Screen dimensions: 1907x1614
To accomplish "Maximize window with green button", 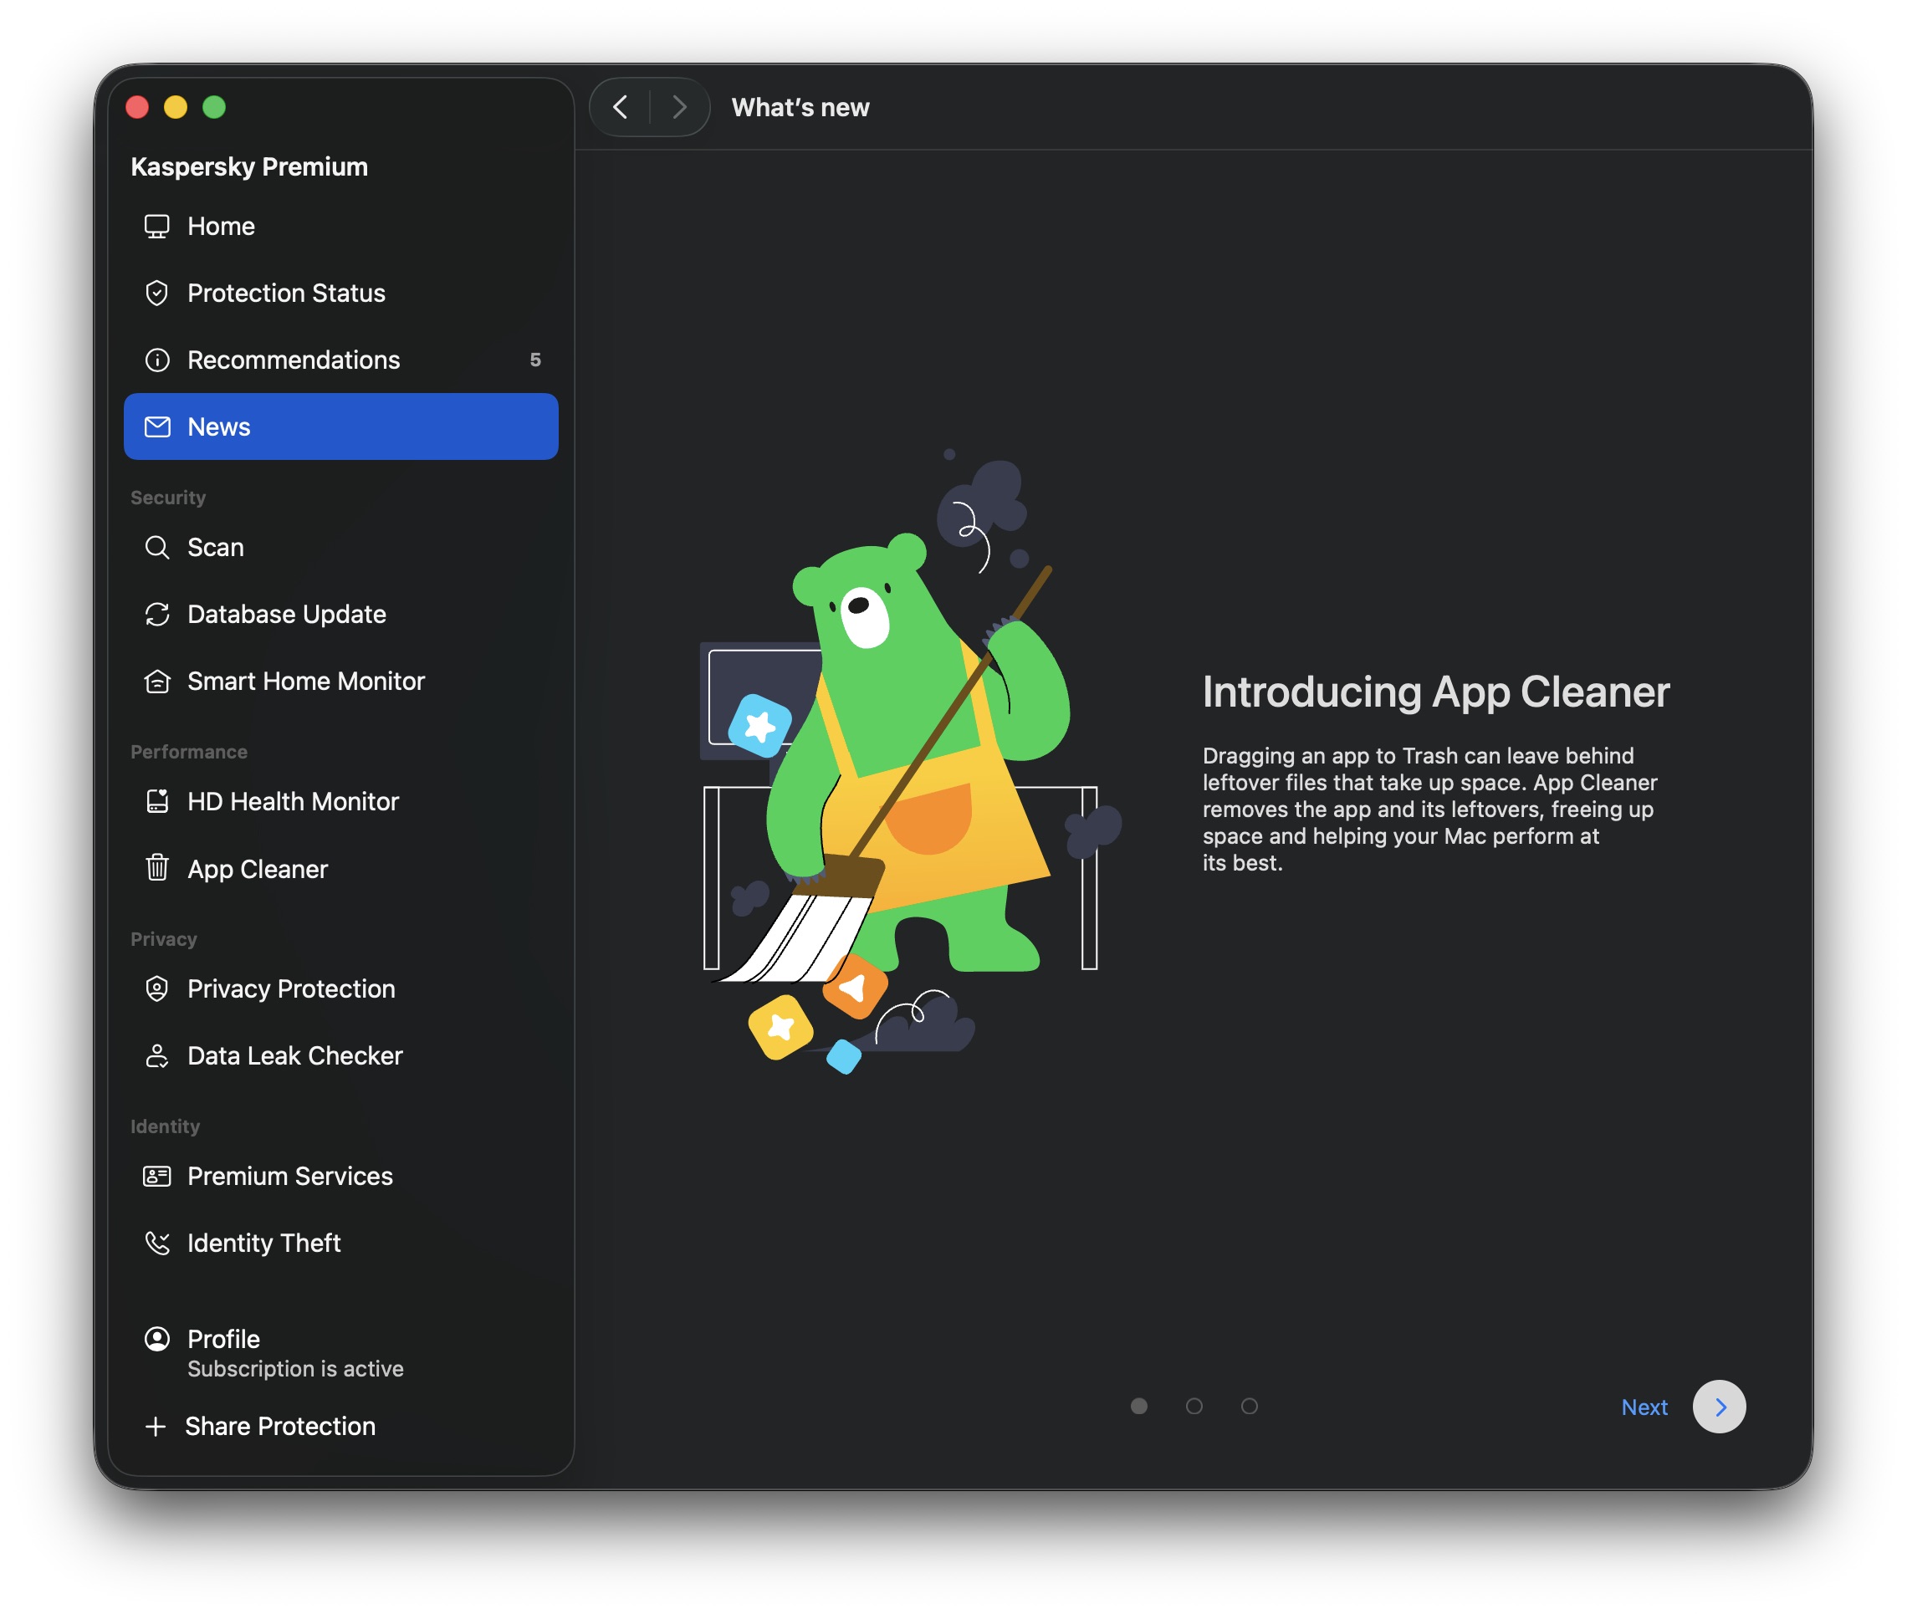I will pyautogui.click(x=214, y=107).
